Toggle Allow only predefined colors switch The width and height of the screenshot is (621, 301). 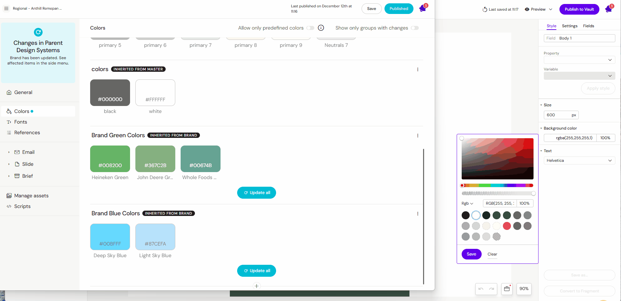pos(310,28)
